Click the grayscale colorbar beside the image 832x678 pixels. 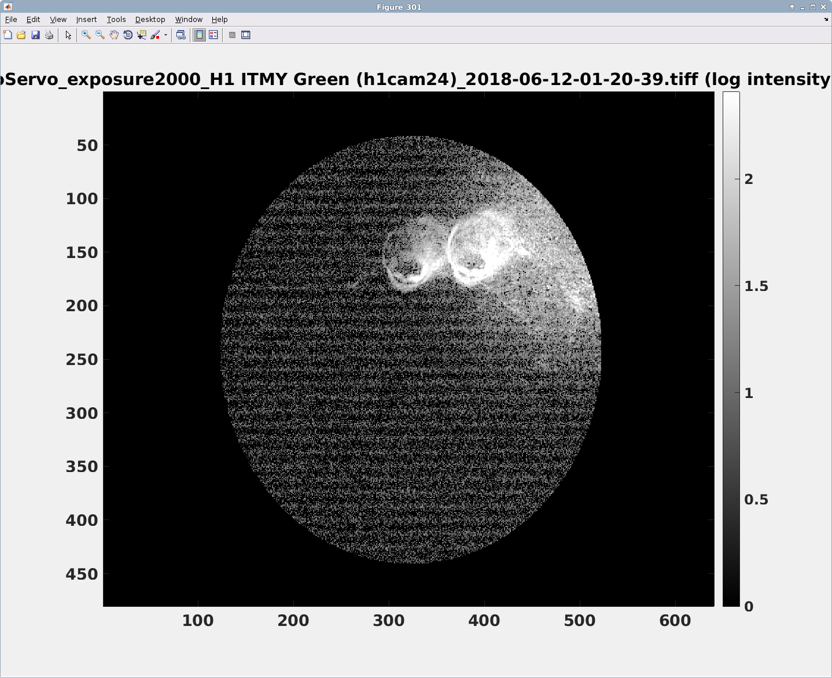[x=731, y=349]
